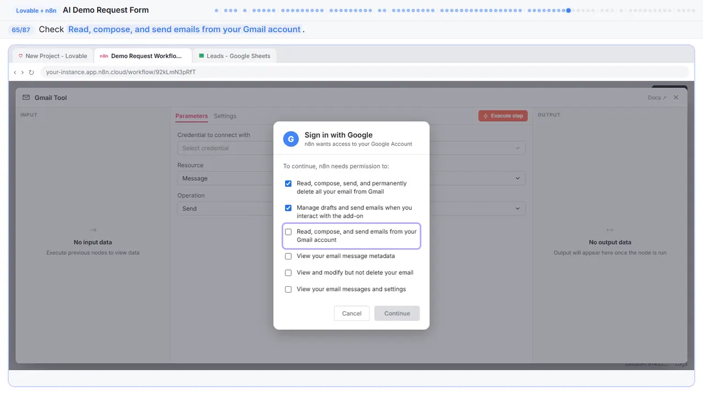Open the Parameters tab in Gmail Tool
Screen dimensions: 703x395
pyautogui.click(x=192, y=116)
